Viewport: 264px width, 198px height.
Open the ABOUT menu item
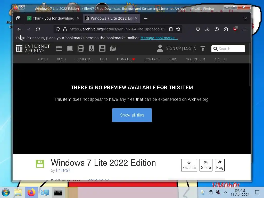click(x=43, y=59)
